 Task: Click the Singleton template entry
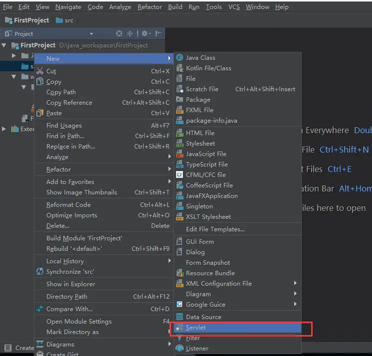pyautogui.click(x=238, y=206)
